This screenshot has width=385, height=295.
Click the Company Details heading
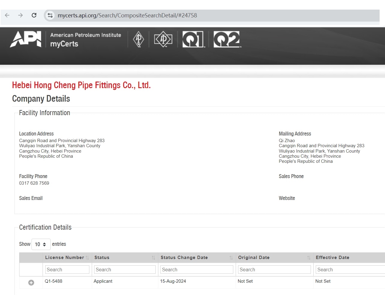(x=41, y=99)
